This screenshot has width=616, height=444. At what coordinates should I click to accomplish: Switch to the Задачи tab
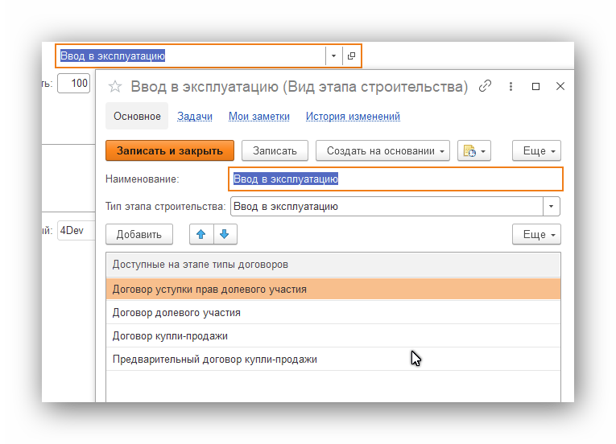click(x=195, y=117)
